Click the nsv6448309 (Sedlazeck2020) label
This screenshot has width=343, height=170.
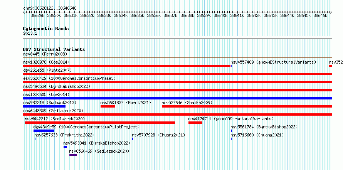click(53, 111)
